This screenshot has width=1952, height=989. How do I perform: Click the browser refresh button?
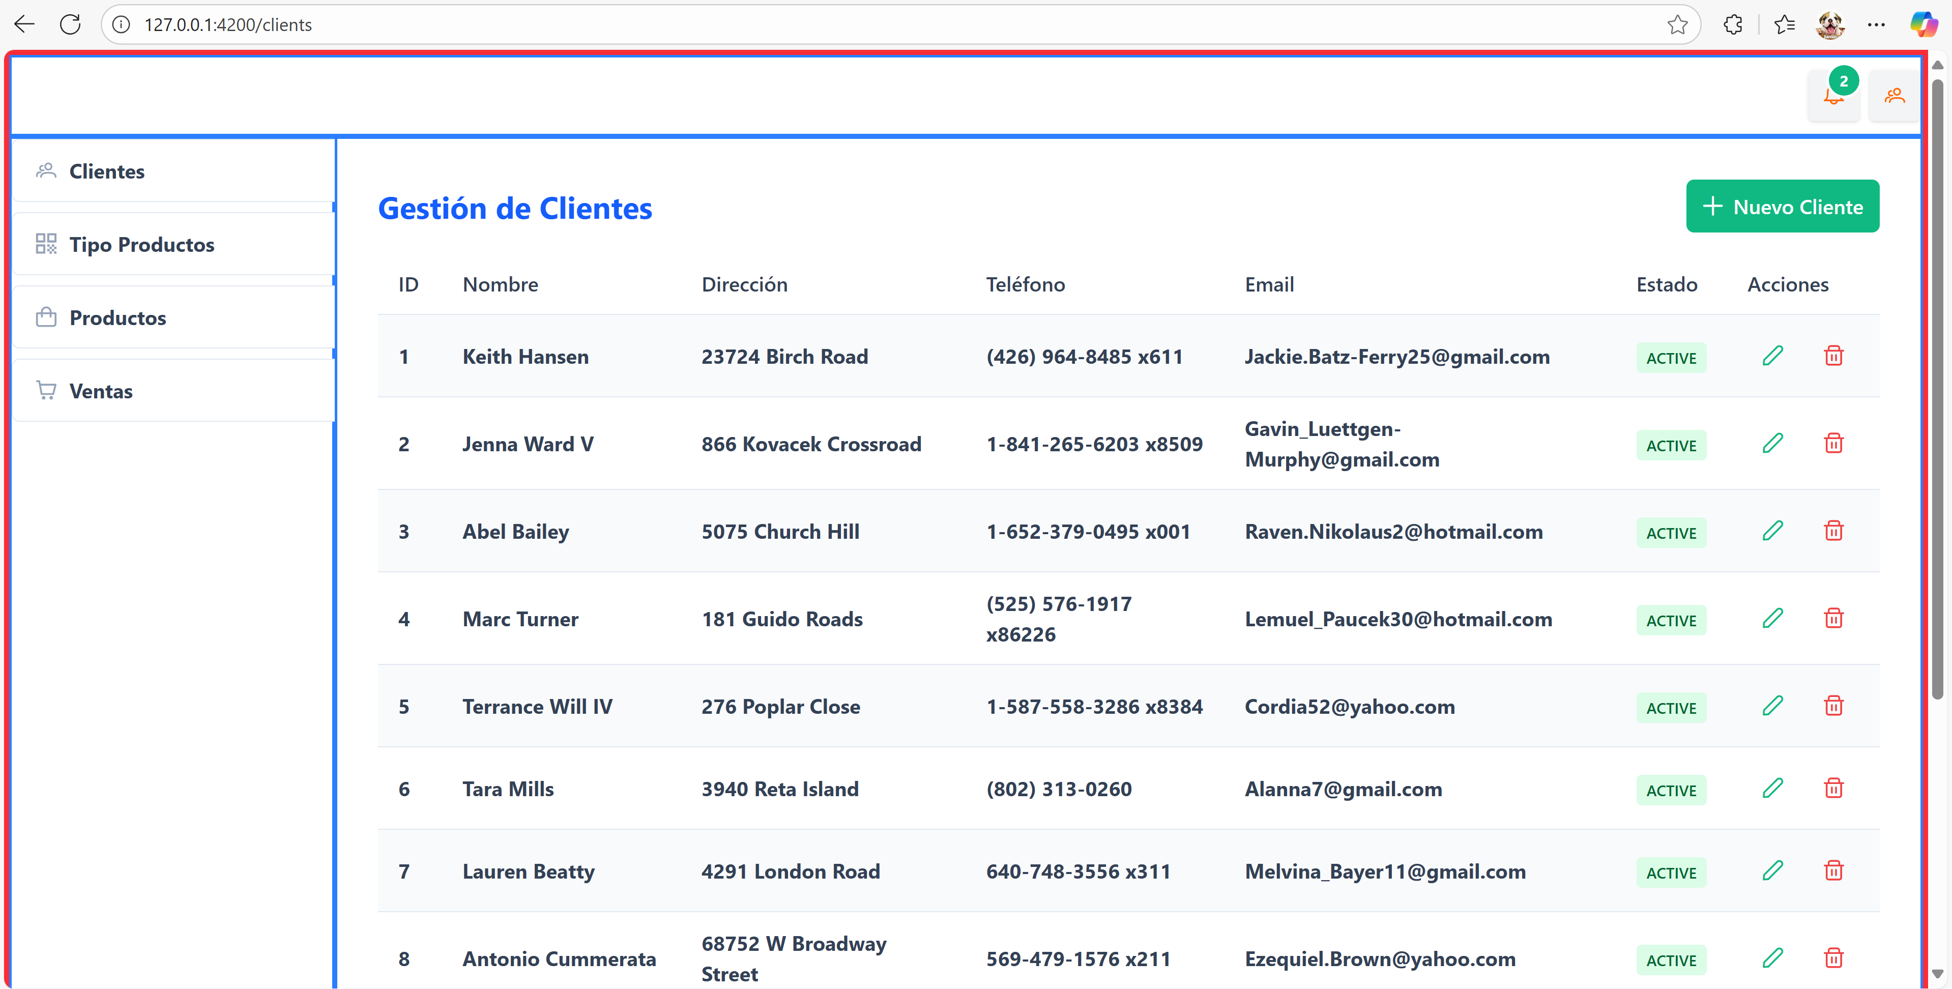point(71,24)
